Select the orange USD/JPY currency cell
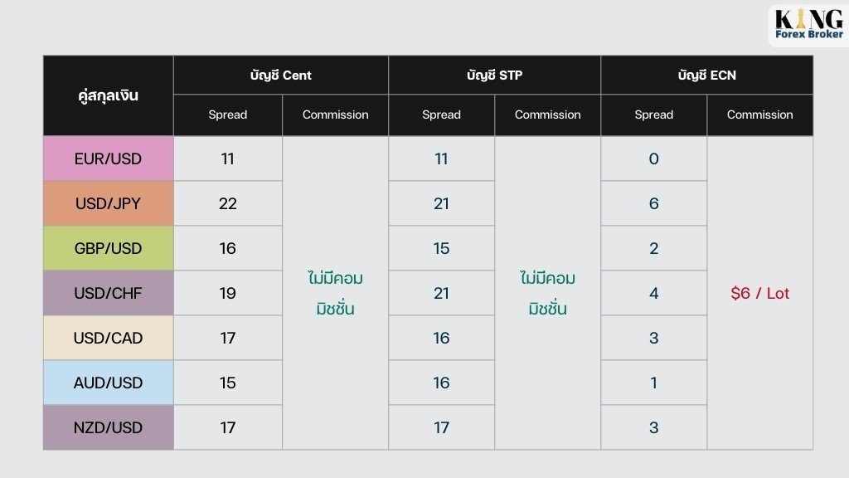849x478 pixels. click(x=109, y=203)
